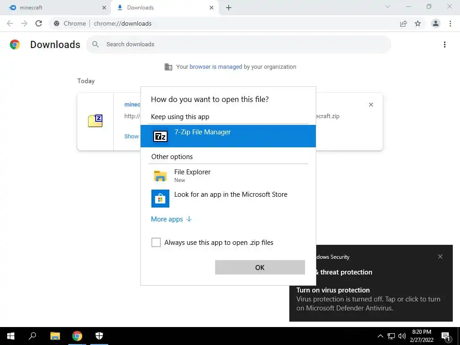Dismiss the Windows Security notification
Image resolution: width=460 pixels, height=345 pixels.
[440, 257]
